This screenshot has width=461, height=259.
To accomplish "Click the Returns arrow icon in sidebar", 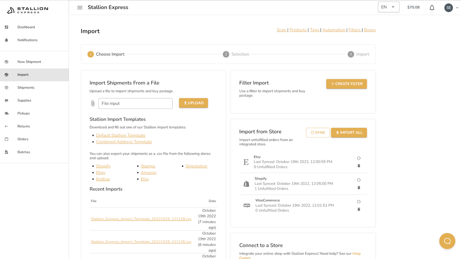I will coord(6,126).
